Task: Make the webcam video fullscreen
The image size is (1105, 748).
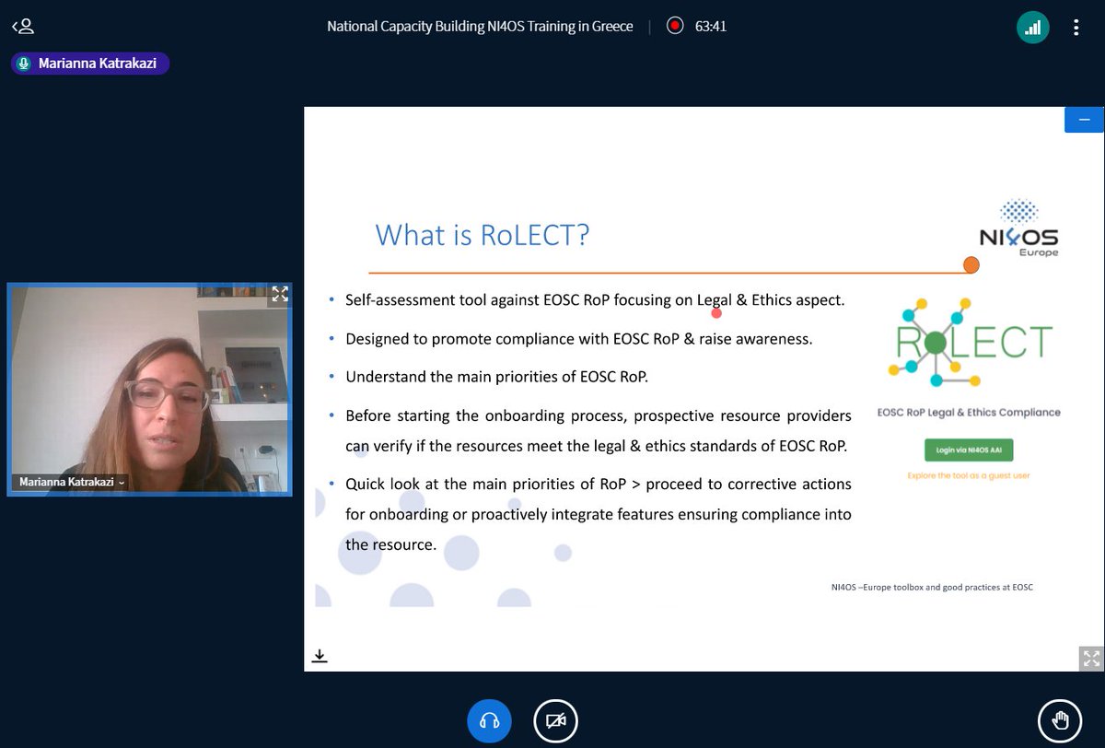Action: (x=280, y=295)
